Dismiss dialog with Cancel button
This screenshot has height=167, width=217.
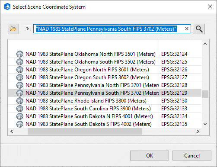click(192, 156)
